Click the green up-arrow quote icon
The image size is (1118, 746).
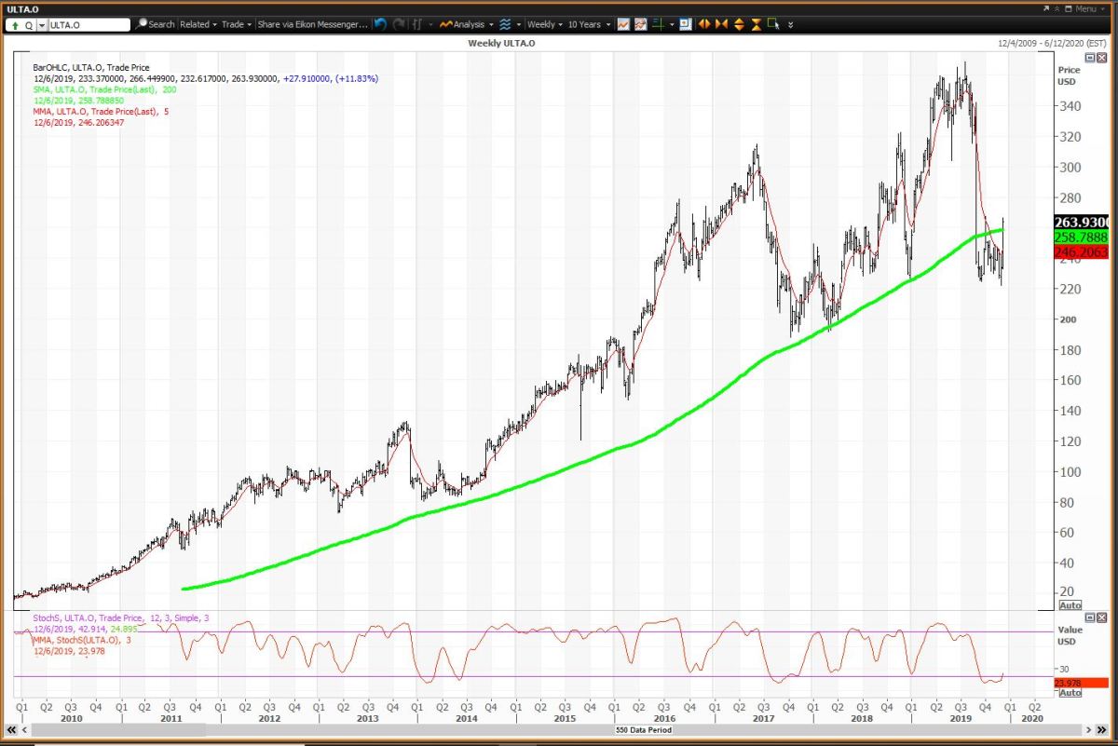16,25
